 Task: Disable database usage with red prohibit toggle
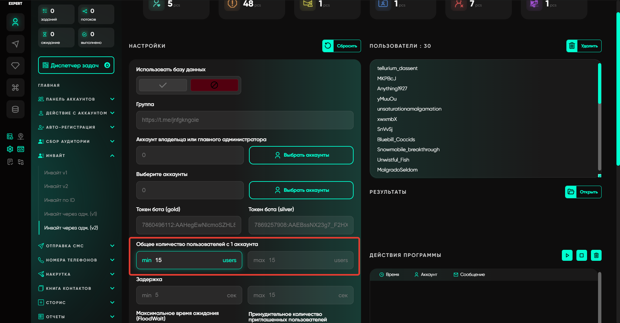pos(214,85)
